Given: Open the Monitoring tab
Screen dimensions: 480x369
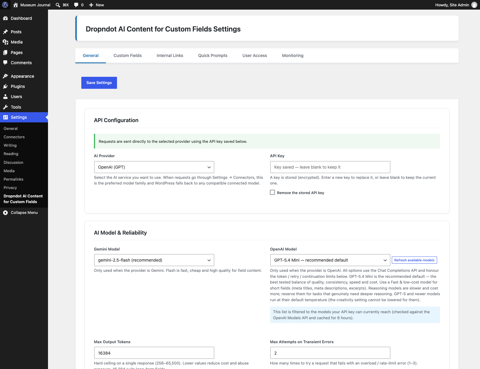Looking at the screenshot, I should (293, 55).
